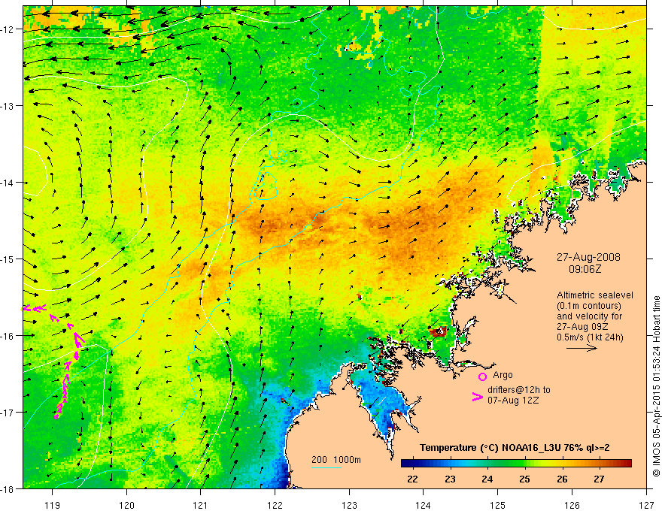
Task: Click the cyan bathymetry line legend sample
Action: [x=326, y=467]
